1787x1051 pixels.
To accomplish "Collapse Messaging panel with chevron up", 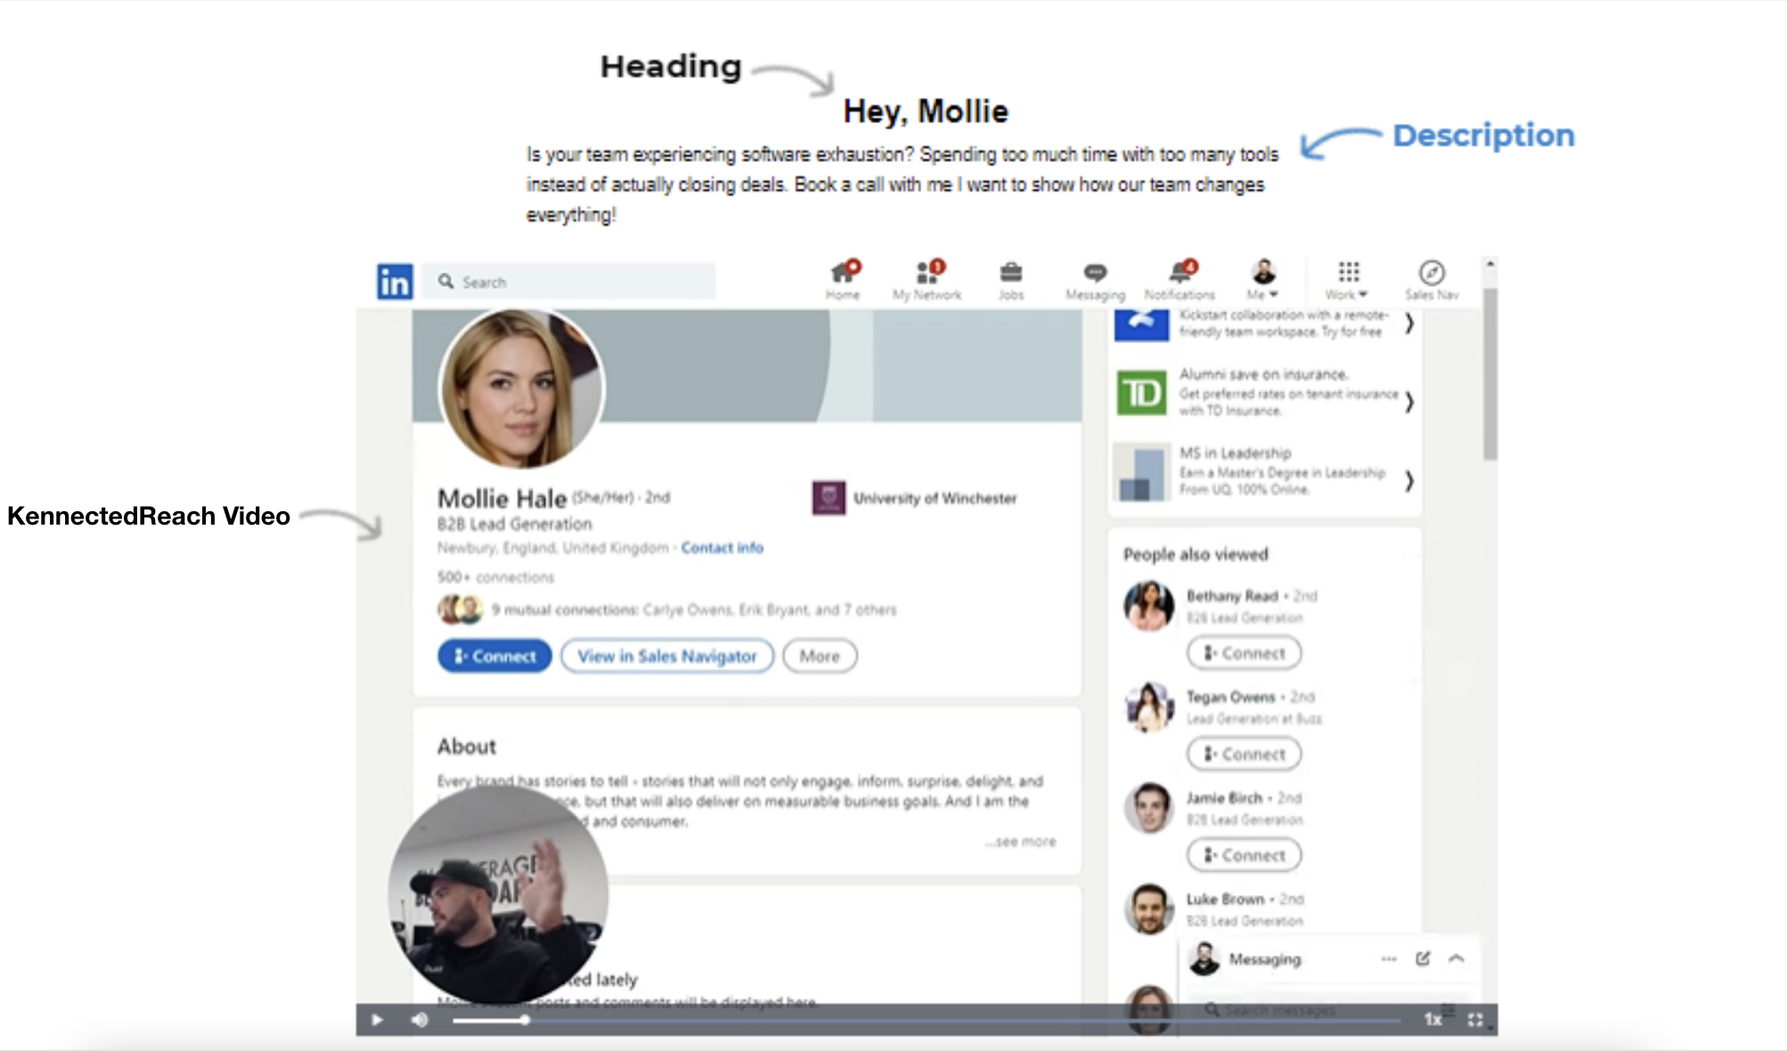I will pyautogui.click(x=1457, y=959).
